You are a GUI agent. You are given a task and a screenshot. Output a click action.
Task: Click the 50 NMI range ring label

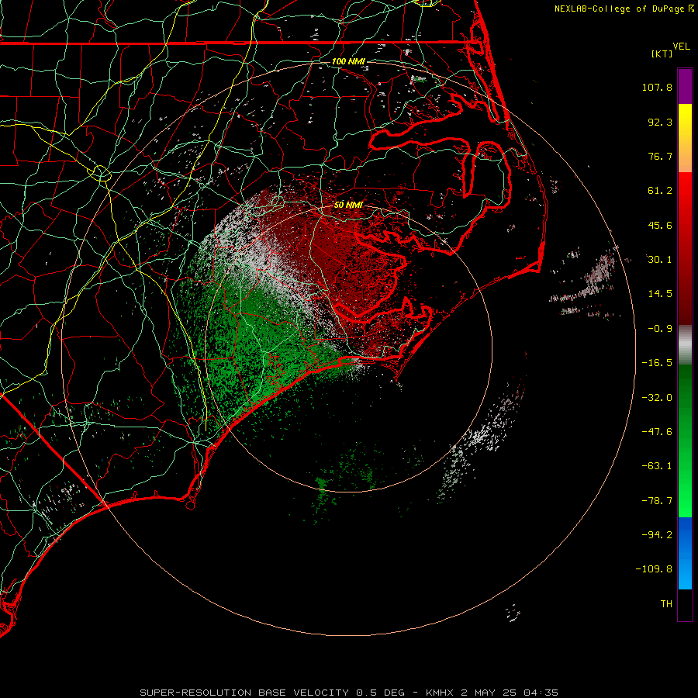[x=348, y=205]
